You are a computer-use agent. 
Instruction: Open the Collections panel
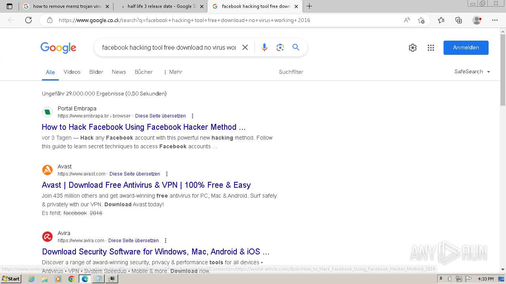click(459, 20)
